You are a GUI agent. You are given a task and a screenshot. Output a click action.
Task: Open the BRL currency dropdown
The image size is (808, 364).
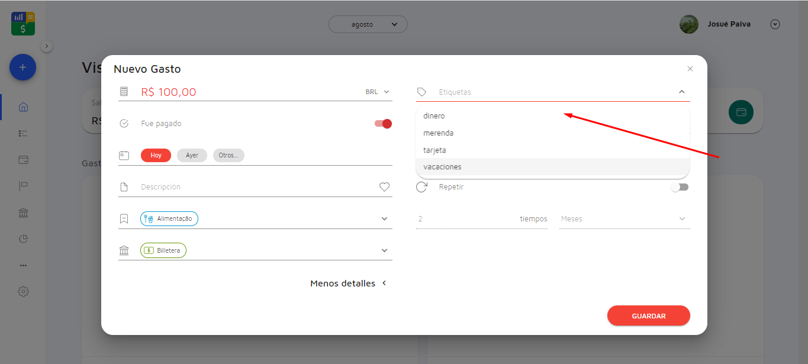(x=378, y=92)
